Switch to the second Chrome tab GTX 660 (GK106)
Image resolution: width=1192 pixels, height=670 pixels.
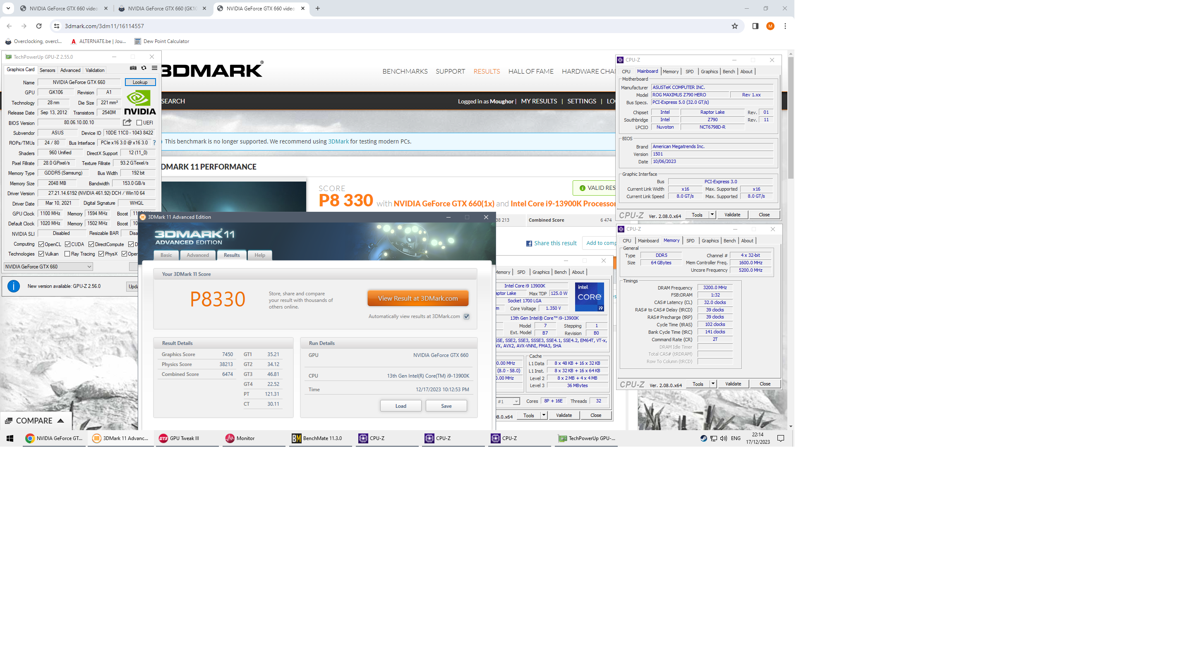(x=161, y=8)
